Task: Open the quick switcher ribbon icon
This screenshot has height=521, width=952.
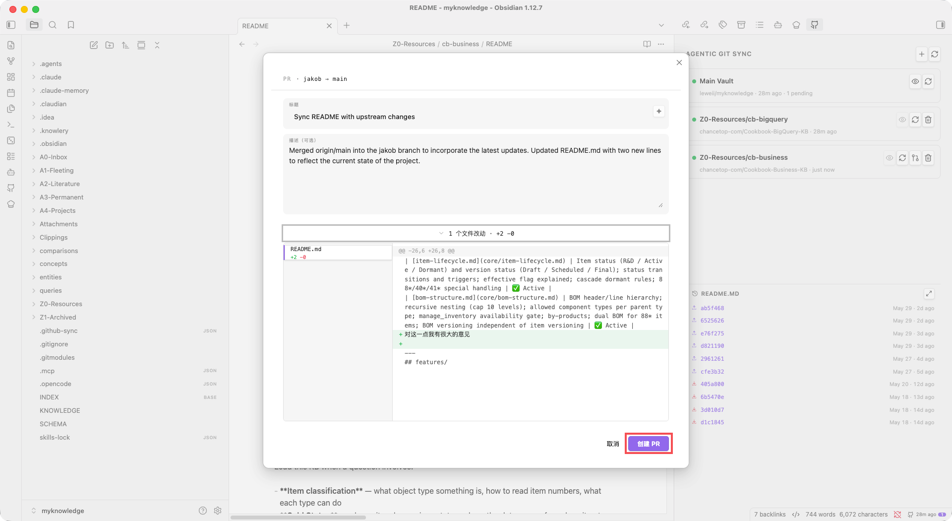Action: click(11, 45)
